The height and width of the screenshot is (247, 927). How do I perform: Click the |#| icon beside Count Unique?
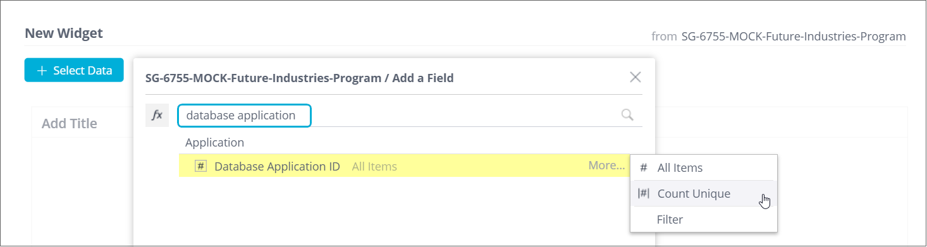pos(644,194)
